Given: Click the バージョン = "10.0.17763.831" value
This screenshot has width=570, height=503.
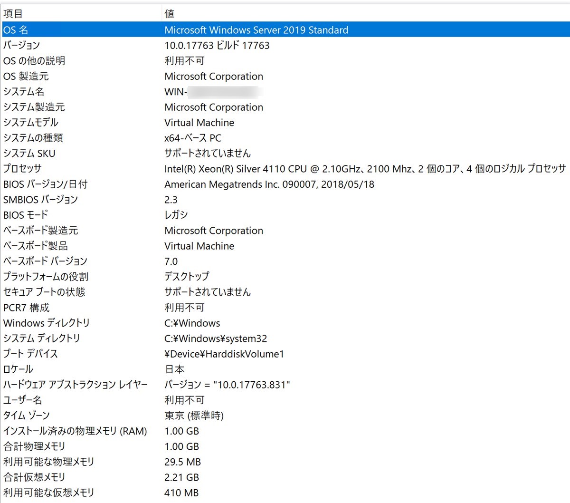Looking at the screenshot, I should [x=227, y=385].
